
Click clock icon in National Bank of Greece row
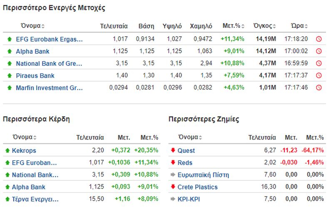(319, 63)
